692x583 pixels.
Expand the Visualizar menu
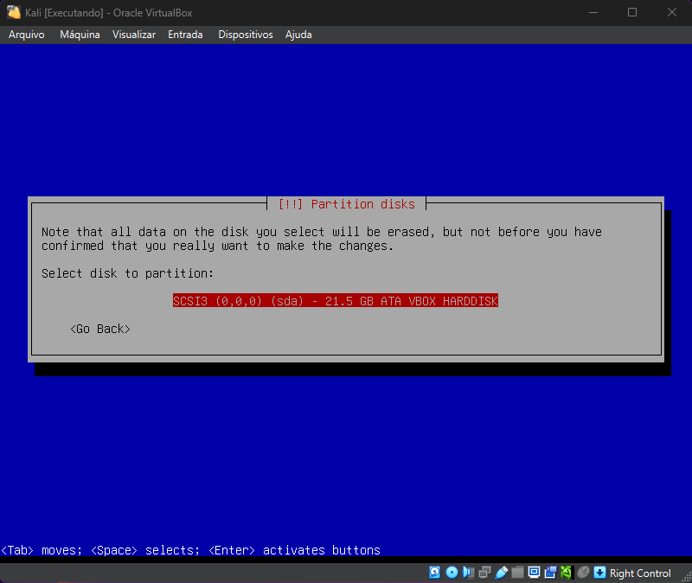click(x=134, y=35)
